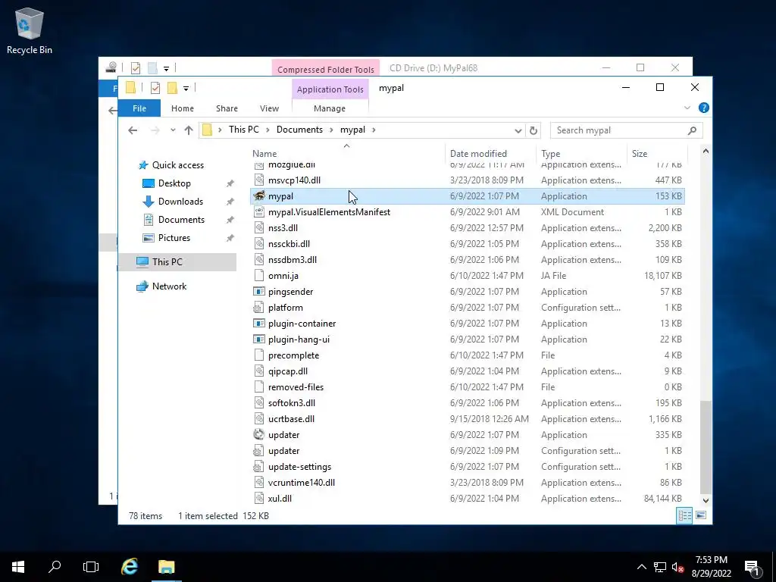The image size is (776, 582).
Task: Open Recent locations dropdown arrow
Action: 173,130
